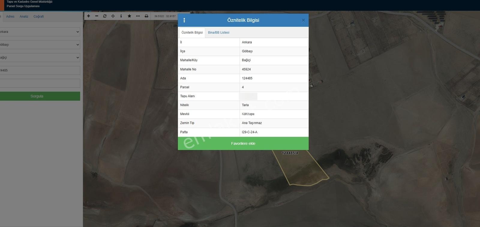This screenshot has height=227, width=480.
Task: Open favorites star icon in toolbar
Action: pos(129,16)
